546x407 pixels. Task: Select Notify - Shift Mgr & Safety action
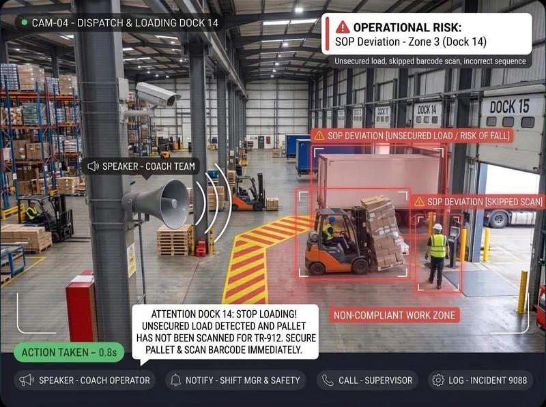click(x=235, y=380)
